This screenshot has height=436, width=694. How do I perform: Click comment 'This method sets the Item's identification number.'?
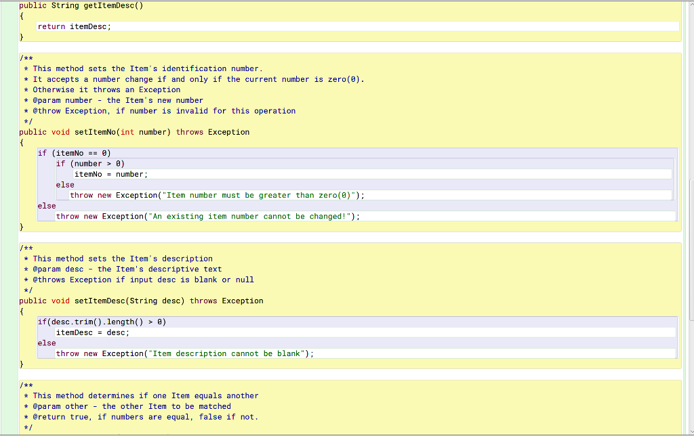pyautogui.click(x=147, y=68)
